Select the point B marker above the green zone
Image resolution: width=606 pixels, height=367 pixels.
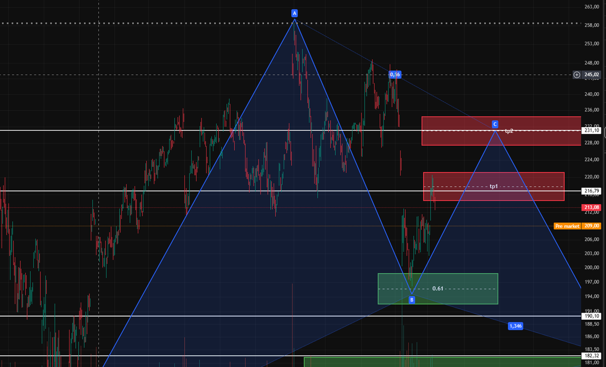pos(412,299)
